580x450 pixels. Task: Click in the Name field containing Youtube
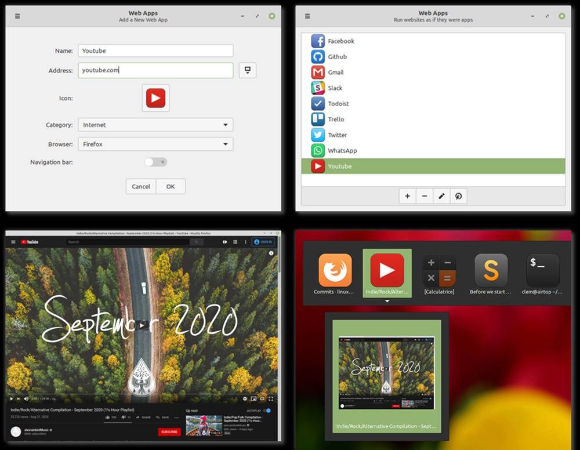click(x=155, y=50)
